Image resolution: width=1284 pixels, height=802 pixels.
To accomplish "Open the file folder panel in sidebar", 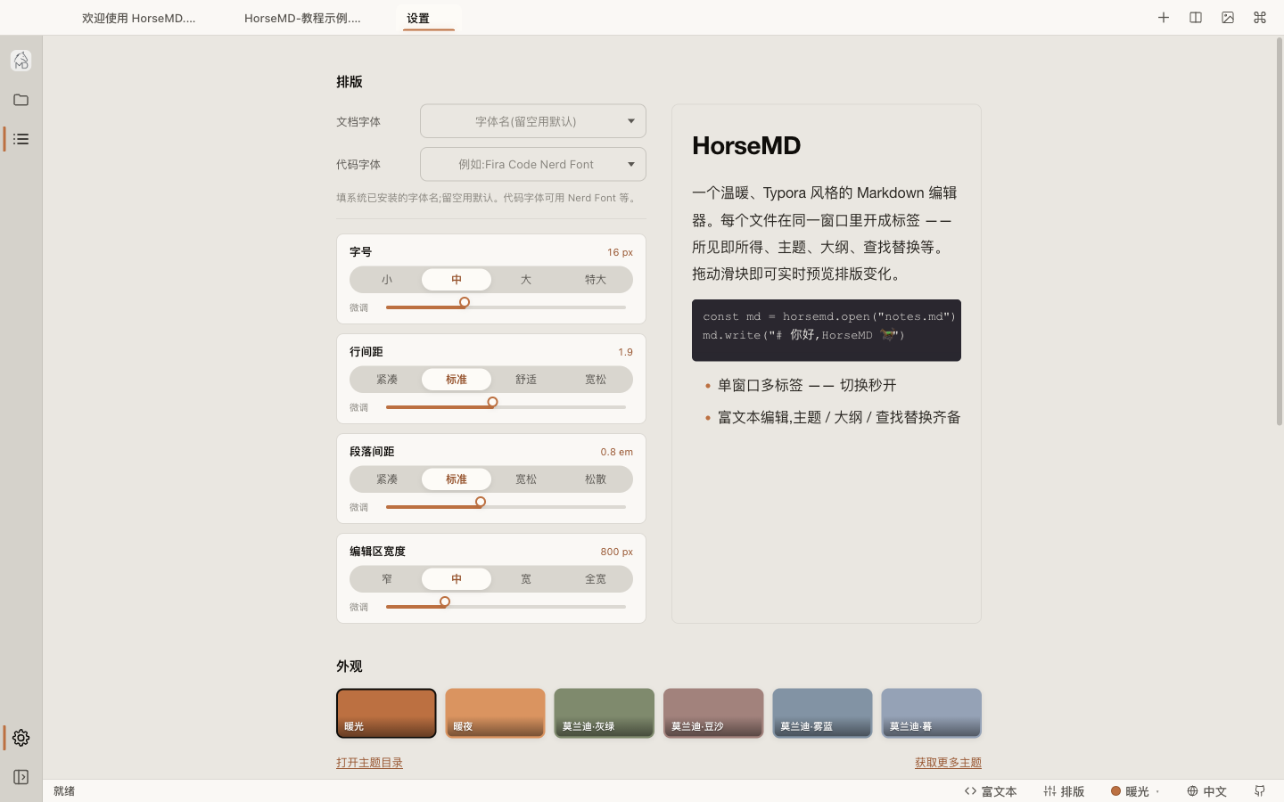I will tap(21, 100).
